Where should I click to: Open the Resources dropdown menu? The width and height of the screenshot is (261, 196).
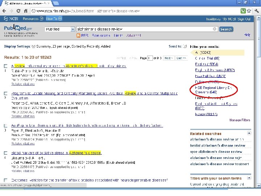point(33,19)
